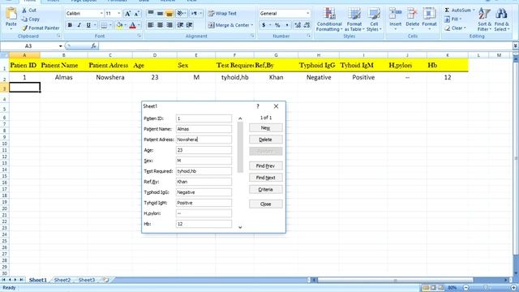Screen dimensions: 519x292
Task: Apply the red font color
Action: click(133, 25)
